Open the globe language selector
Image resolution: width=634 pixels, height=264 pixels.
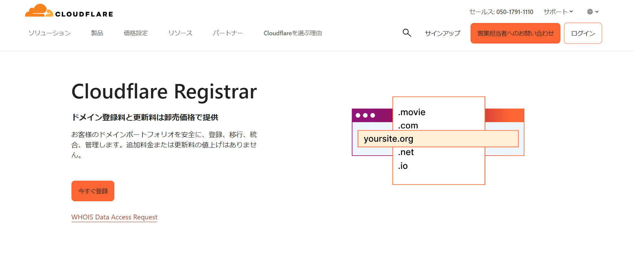[593, 12]
